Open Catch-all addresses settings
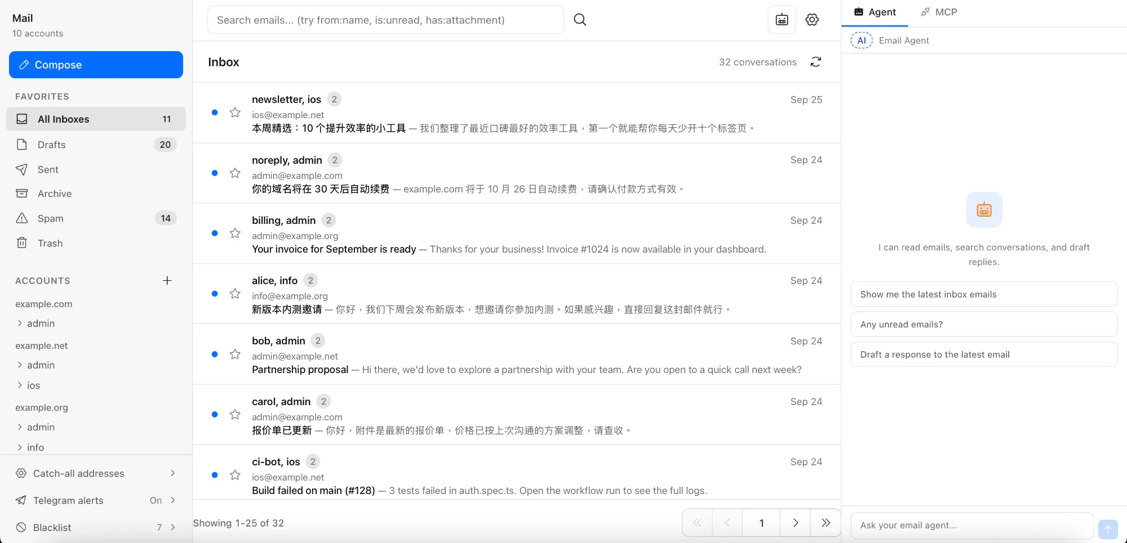This screenshot has height=543, width=1127. coord(96,473)
